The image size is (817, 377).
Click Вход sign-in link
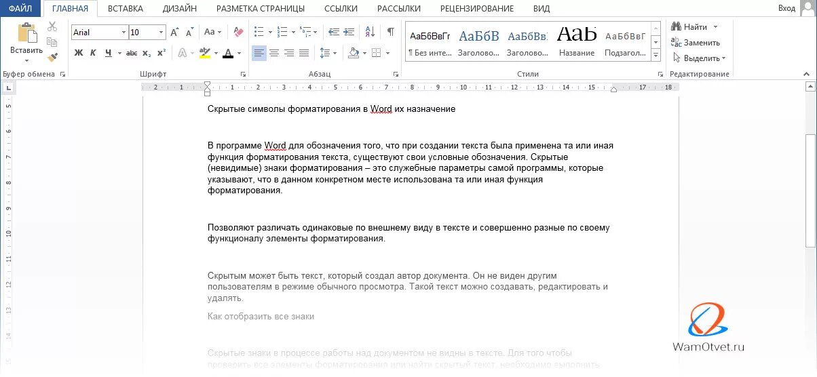pos(786,8)
